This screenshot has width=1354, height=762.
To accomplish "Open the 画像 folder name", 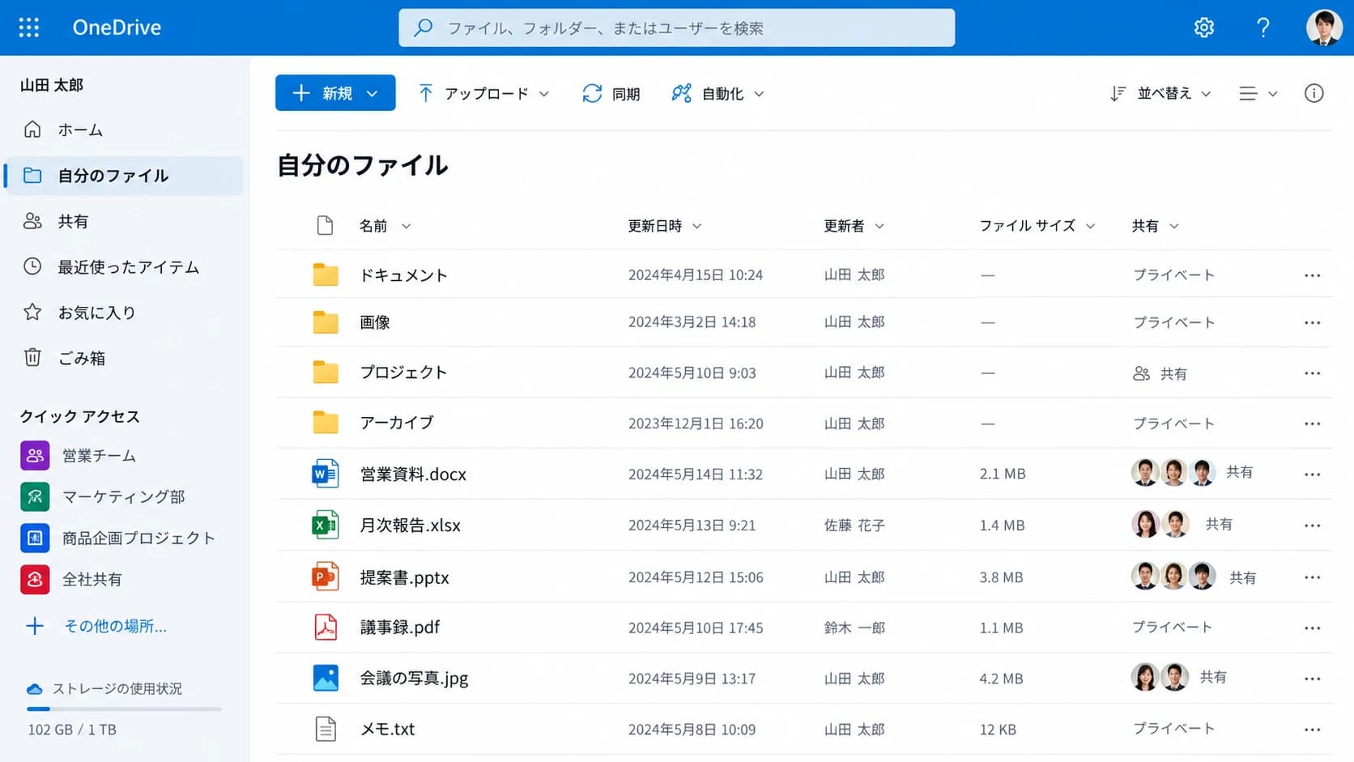I will point(375,322).
